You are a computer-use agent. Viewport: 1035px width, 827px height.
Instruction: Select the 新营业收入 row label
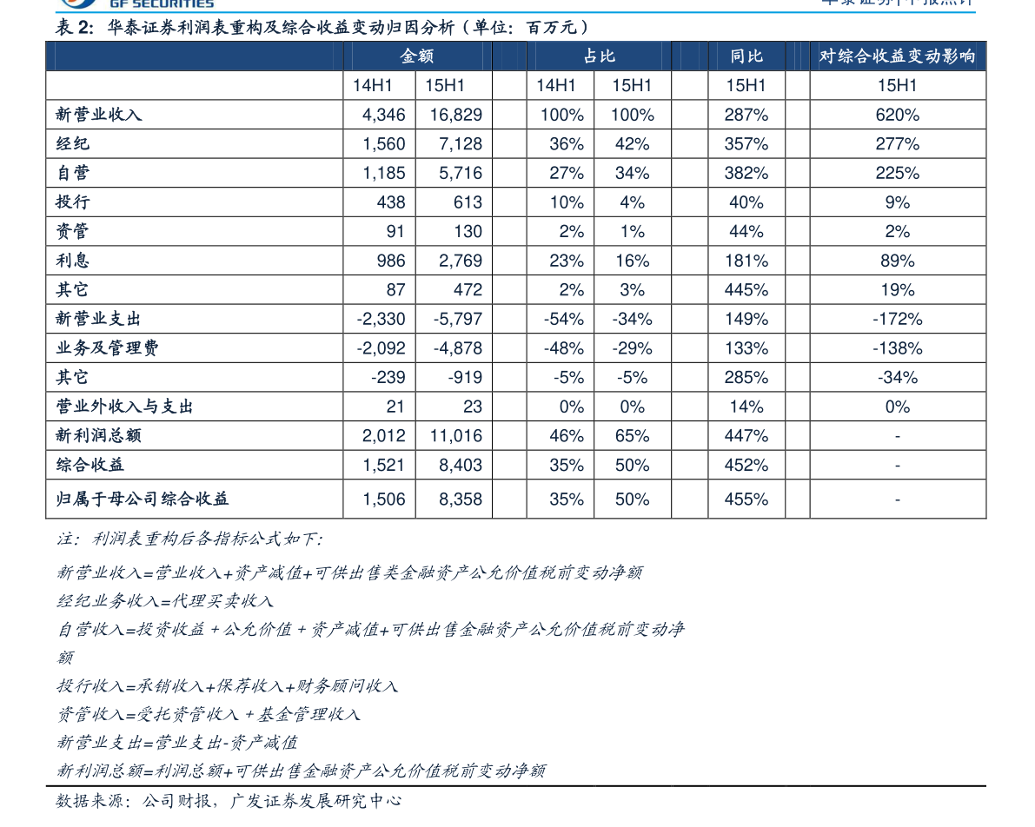[x=98, y=115]
